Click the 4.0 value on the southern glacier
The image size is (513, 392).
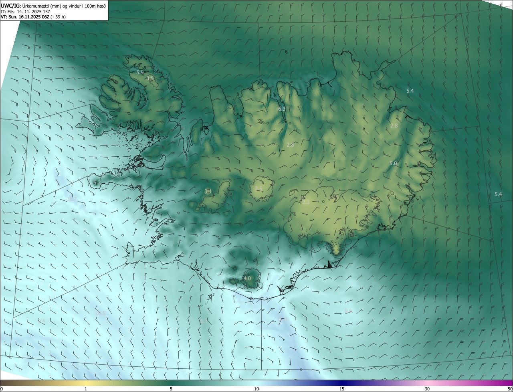point(247,278)
